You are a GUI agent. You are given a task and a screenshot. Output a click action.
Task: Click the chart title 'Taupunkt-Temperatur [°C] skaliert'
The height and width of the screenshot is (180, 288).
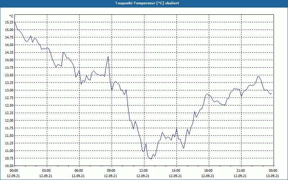pos(147,3)
